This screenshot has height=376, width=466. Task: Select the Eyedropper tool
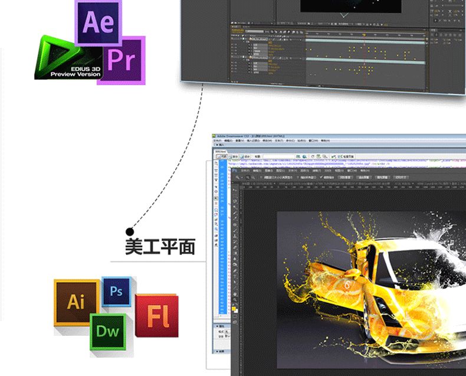[235, 218]
